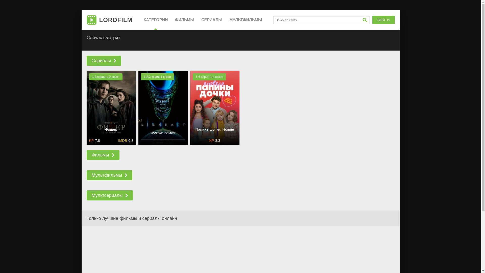Click the 1-6 серия 1-4 сезон badge
Image resolution: width=485 pixels, height=273 pixels.
click(209, 77)
